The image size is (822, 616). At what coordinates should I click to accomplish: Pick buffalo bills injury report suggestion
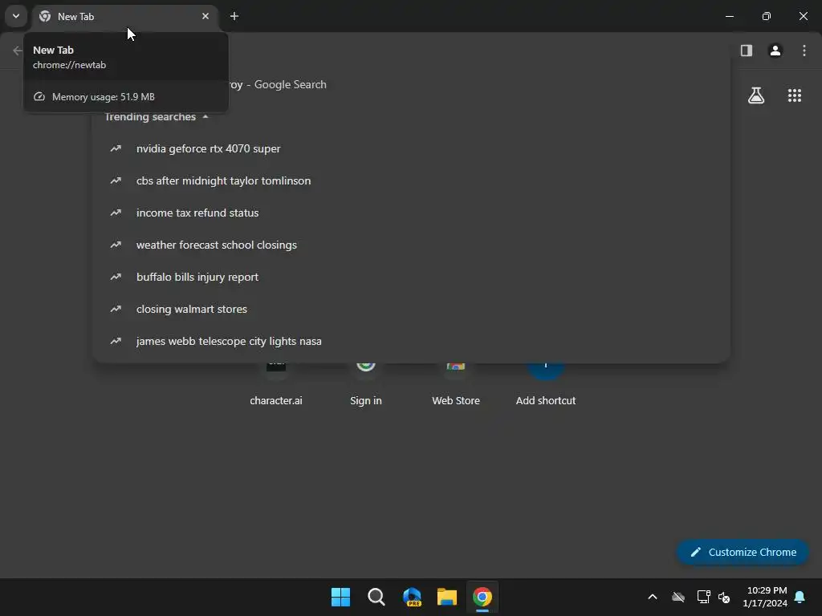(411, 277)
